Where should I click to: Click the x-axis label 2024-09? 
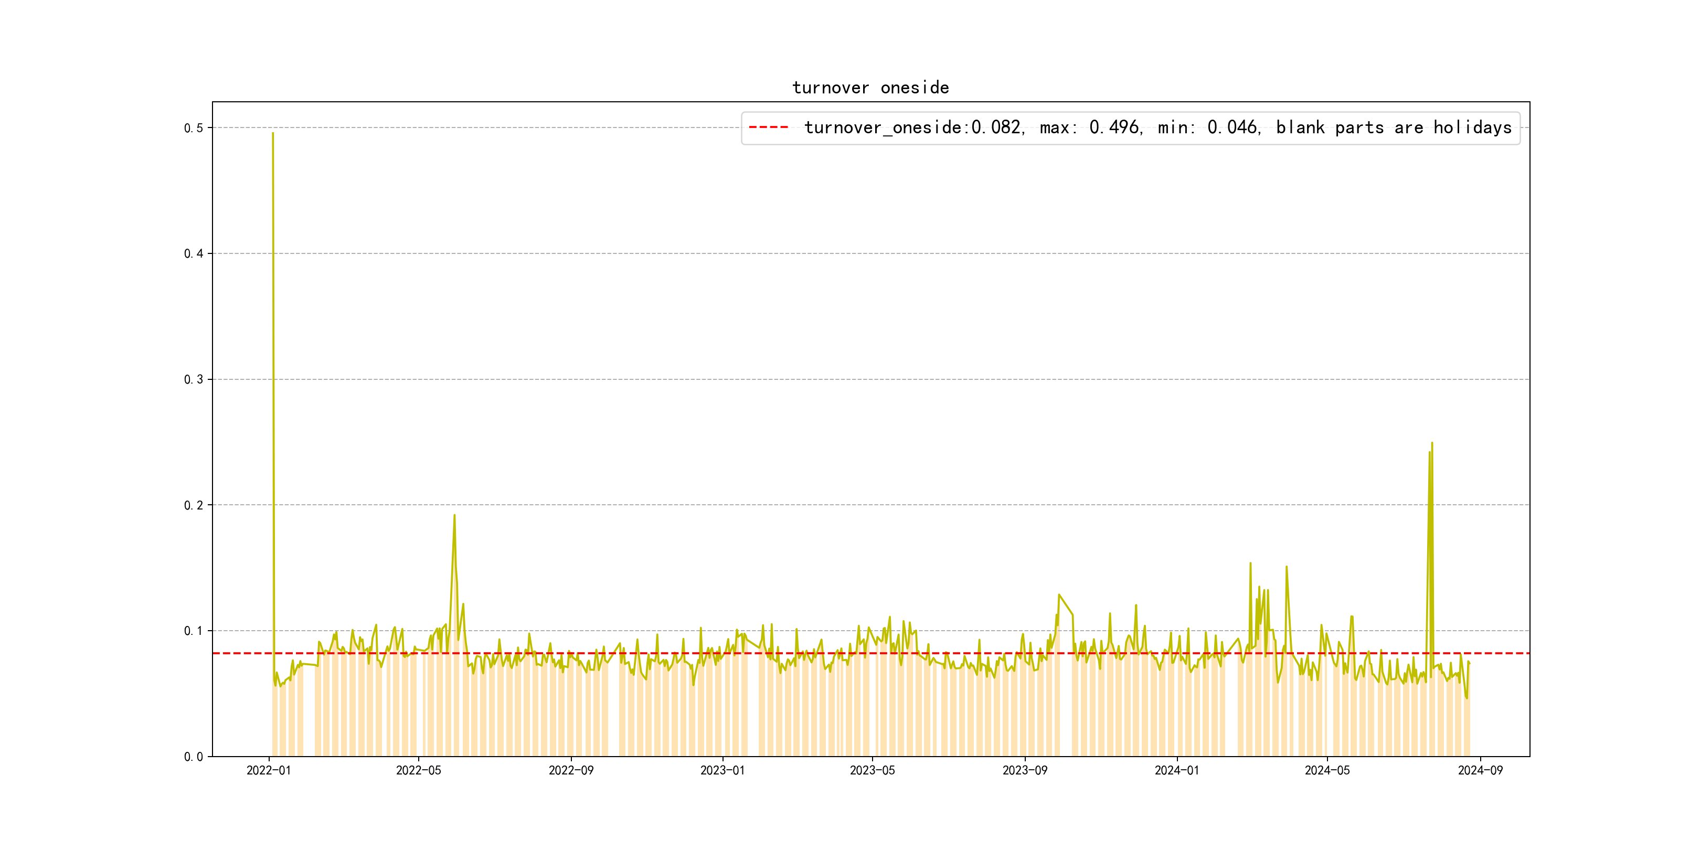coord(1480,770)
